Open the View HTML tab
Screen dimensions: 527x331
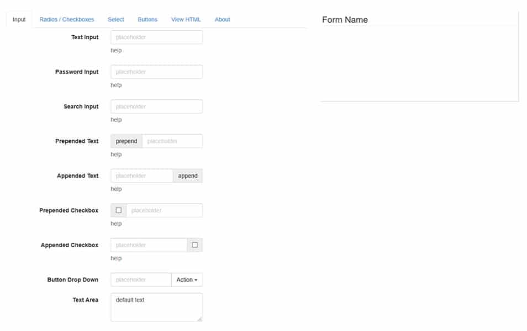pos(186,19)
